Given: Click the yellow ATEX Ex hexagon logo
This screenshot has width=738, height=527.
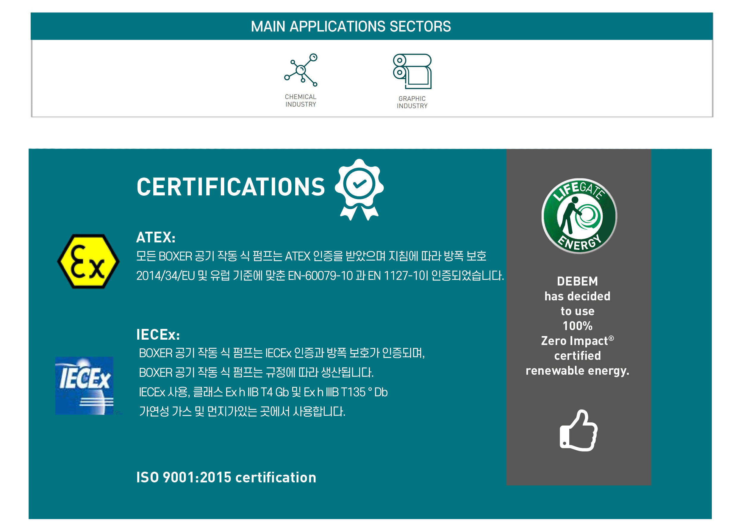Looking at the screenshot, I should click(x=88, y=261).
